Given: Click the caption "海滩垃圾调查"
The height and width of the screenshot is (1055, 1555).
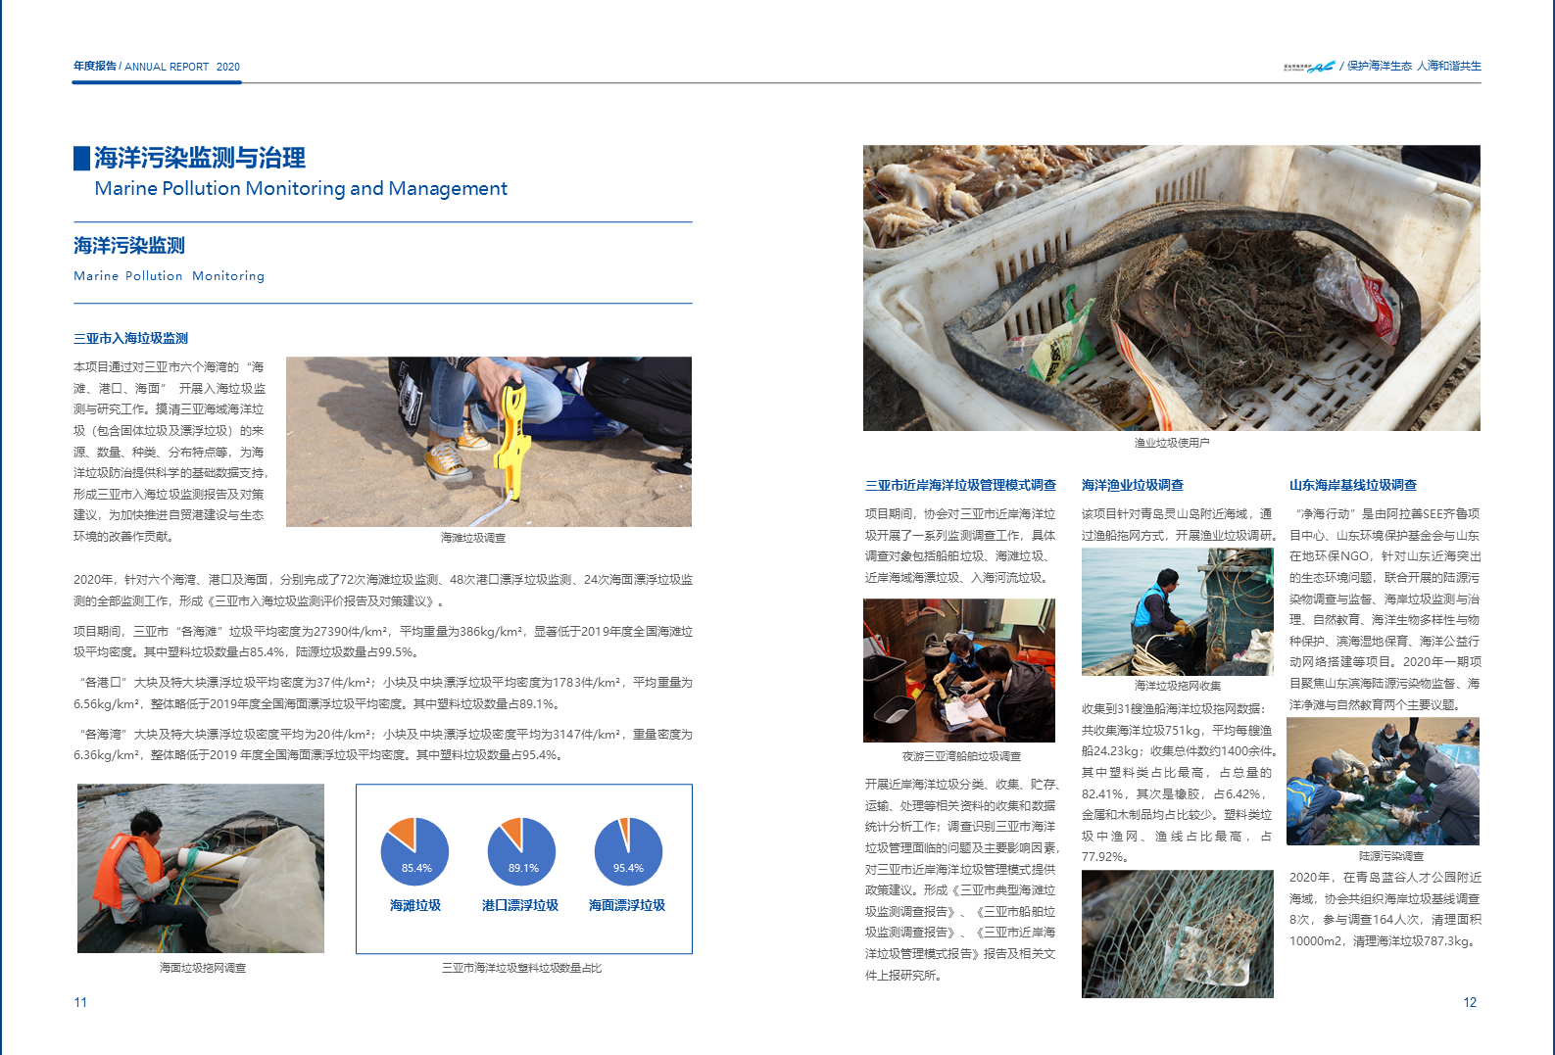Looking at the screenshot, I should [473, 538].
